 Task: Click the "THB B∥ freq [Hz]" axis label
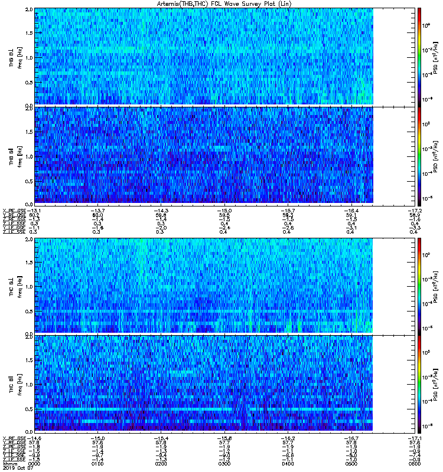[15, 156]
